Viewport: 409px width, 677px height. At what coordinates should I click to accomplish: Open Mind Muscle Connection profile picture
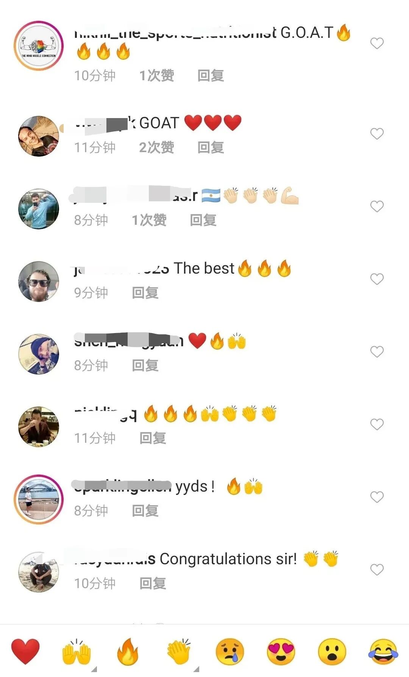(x=39, y=46)
